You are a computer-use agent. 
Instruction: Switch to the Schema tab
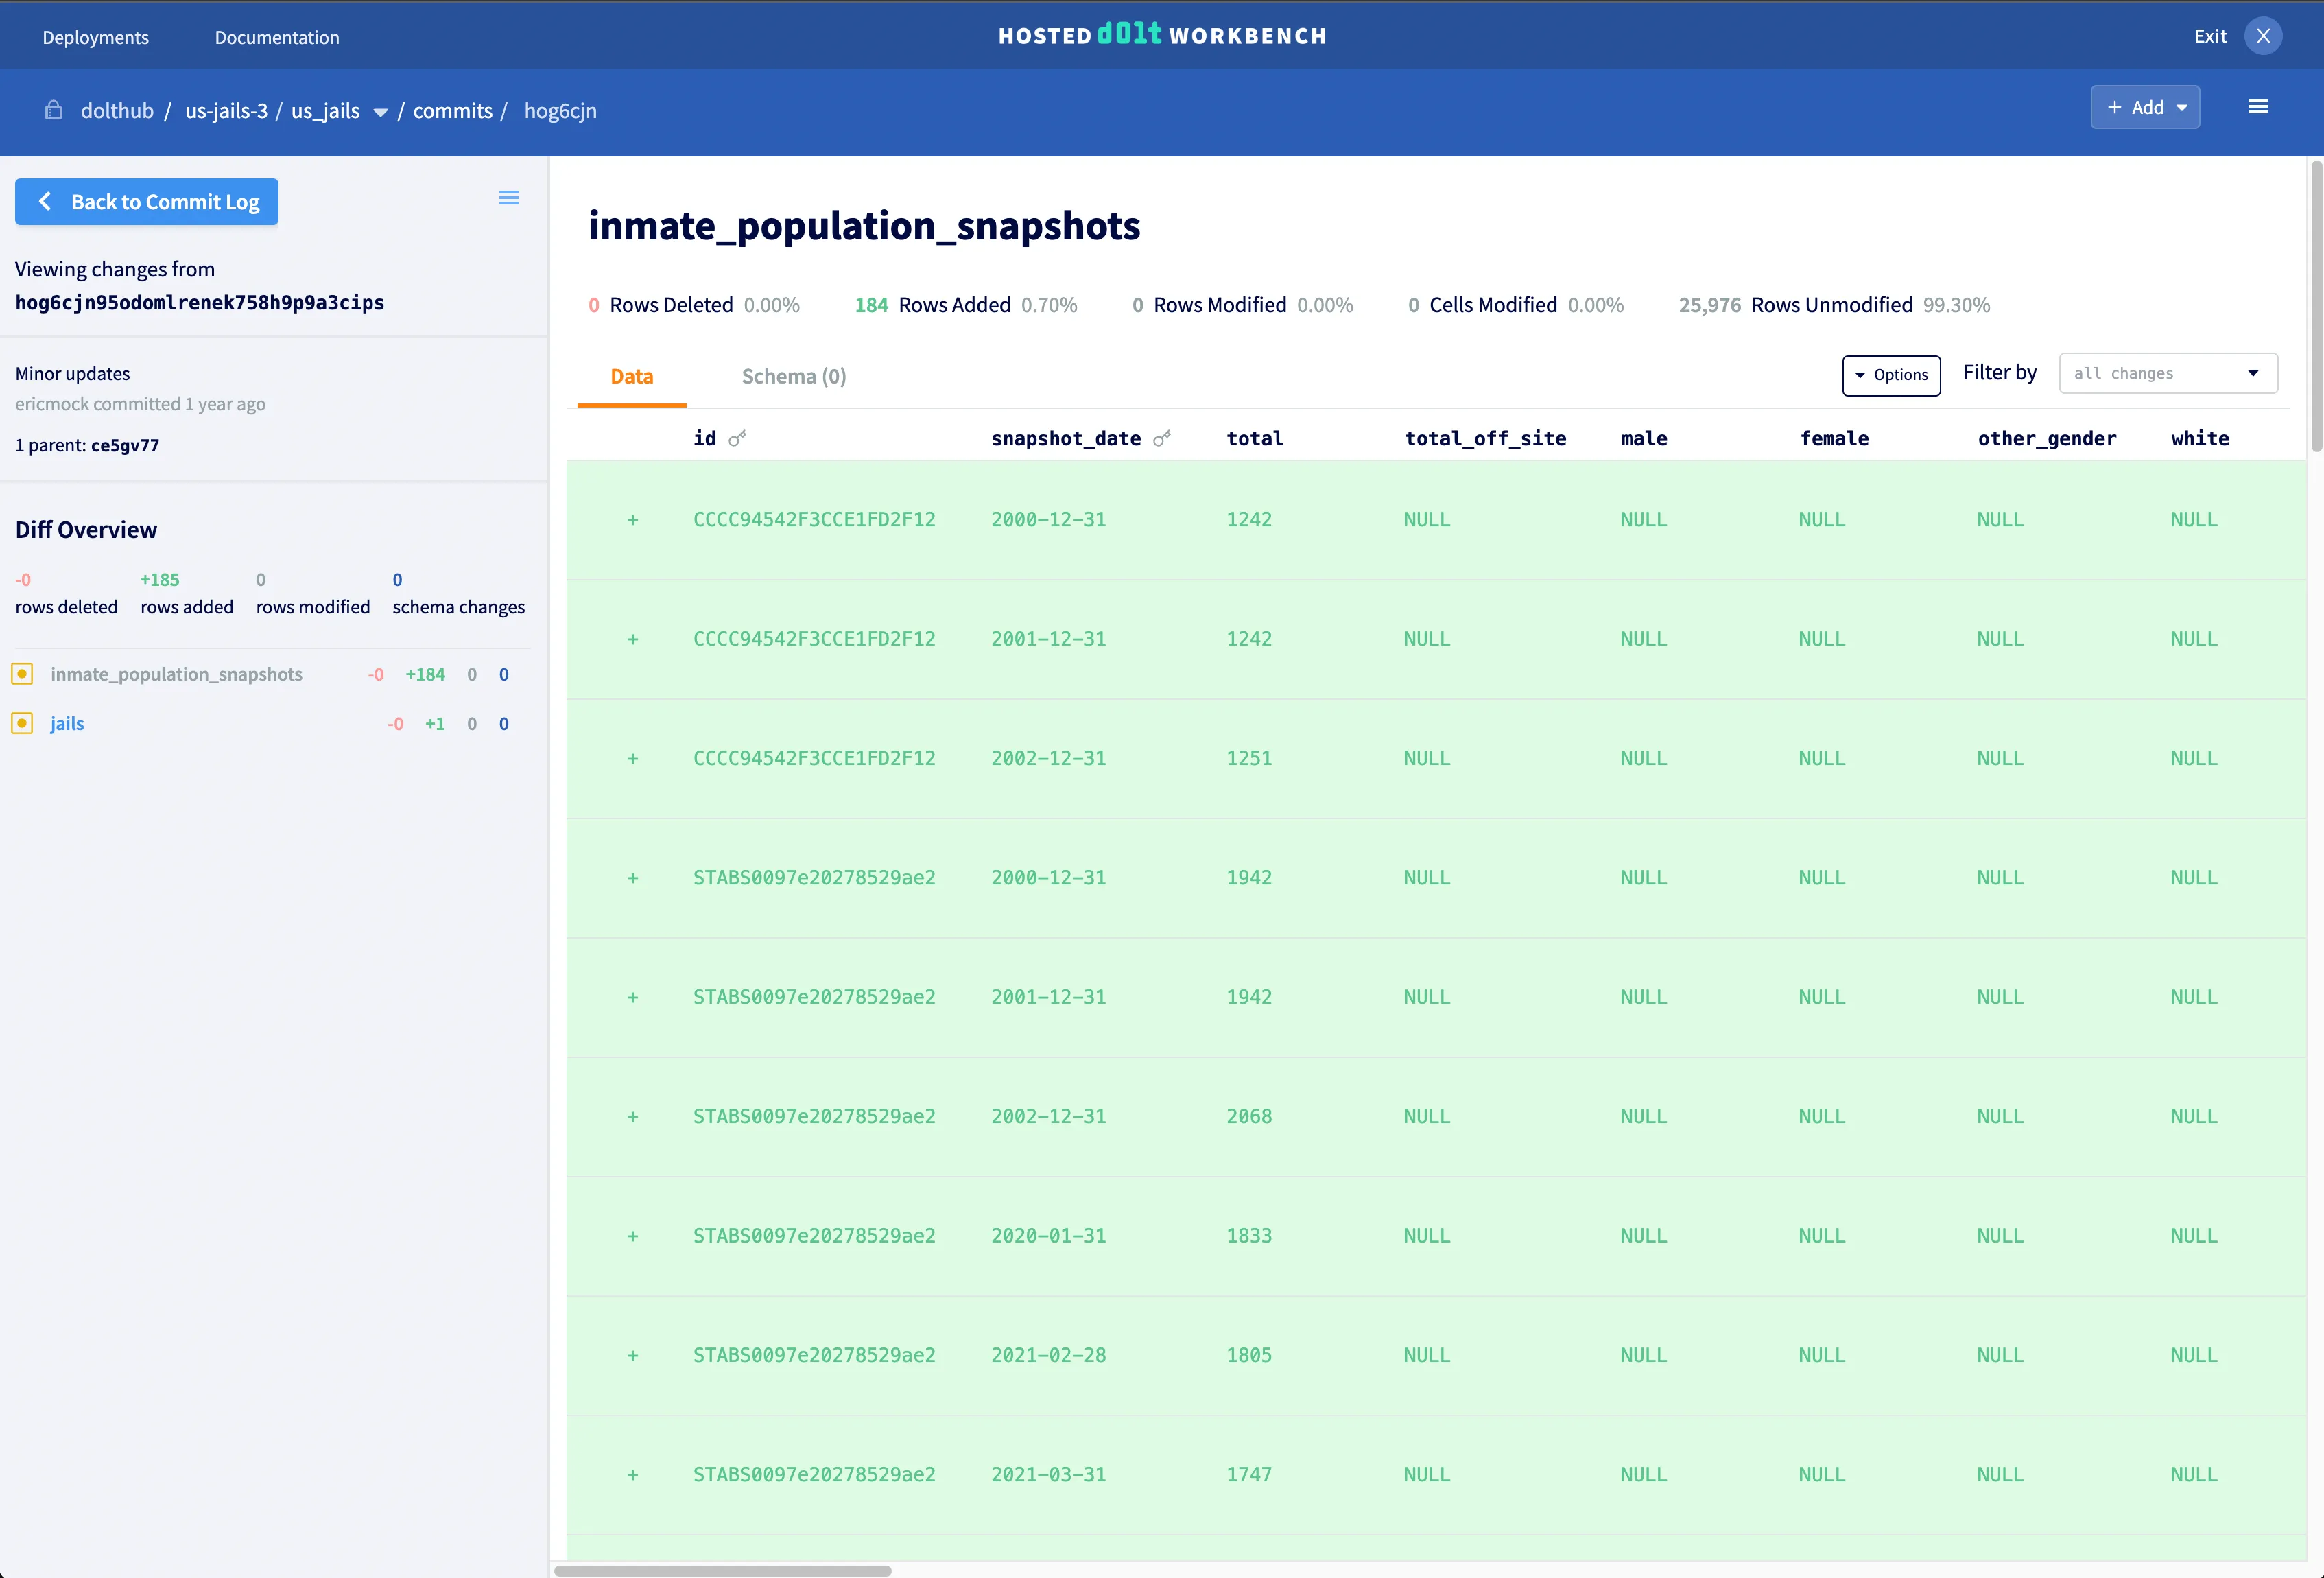pos(793,376)
